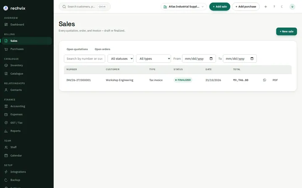Viewport: 302px width, 188px height.
Task: Open Accounting in the sidebar
Action: pyautogui.click(x=26, y=106)
